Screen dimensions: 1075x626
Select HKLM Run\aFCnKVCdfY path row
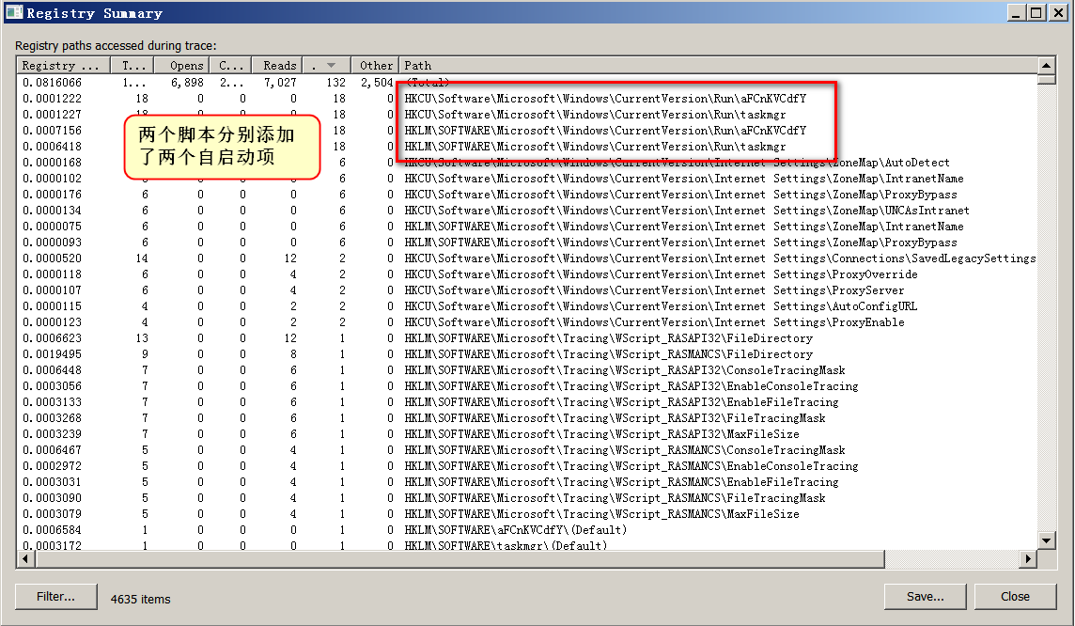point(527,131)
